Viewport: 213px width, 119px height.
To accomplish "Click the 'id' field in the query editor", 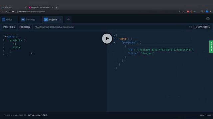I will tap(15, 44).
